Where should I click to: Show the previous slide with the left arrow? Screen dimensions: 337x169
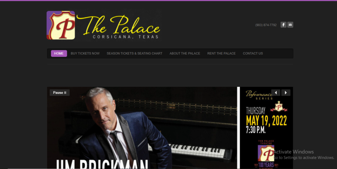276,92
